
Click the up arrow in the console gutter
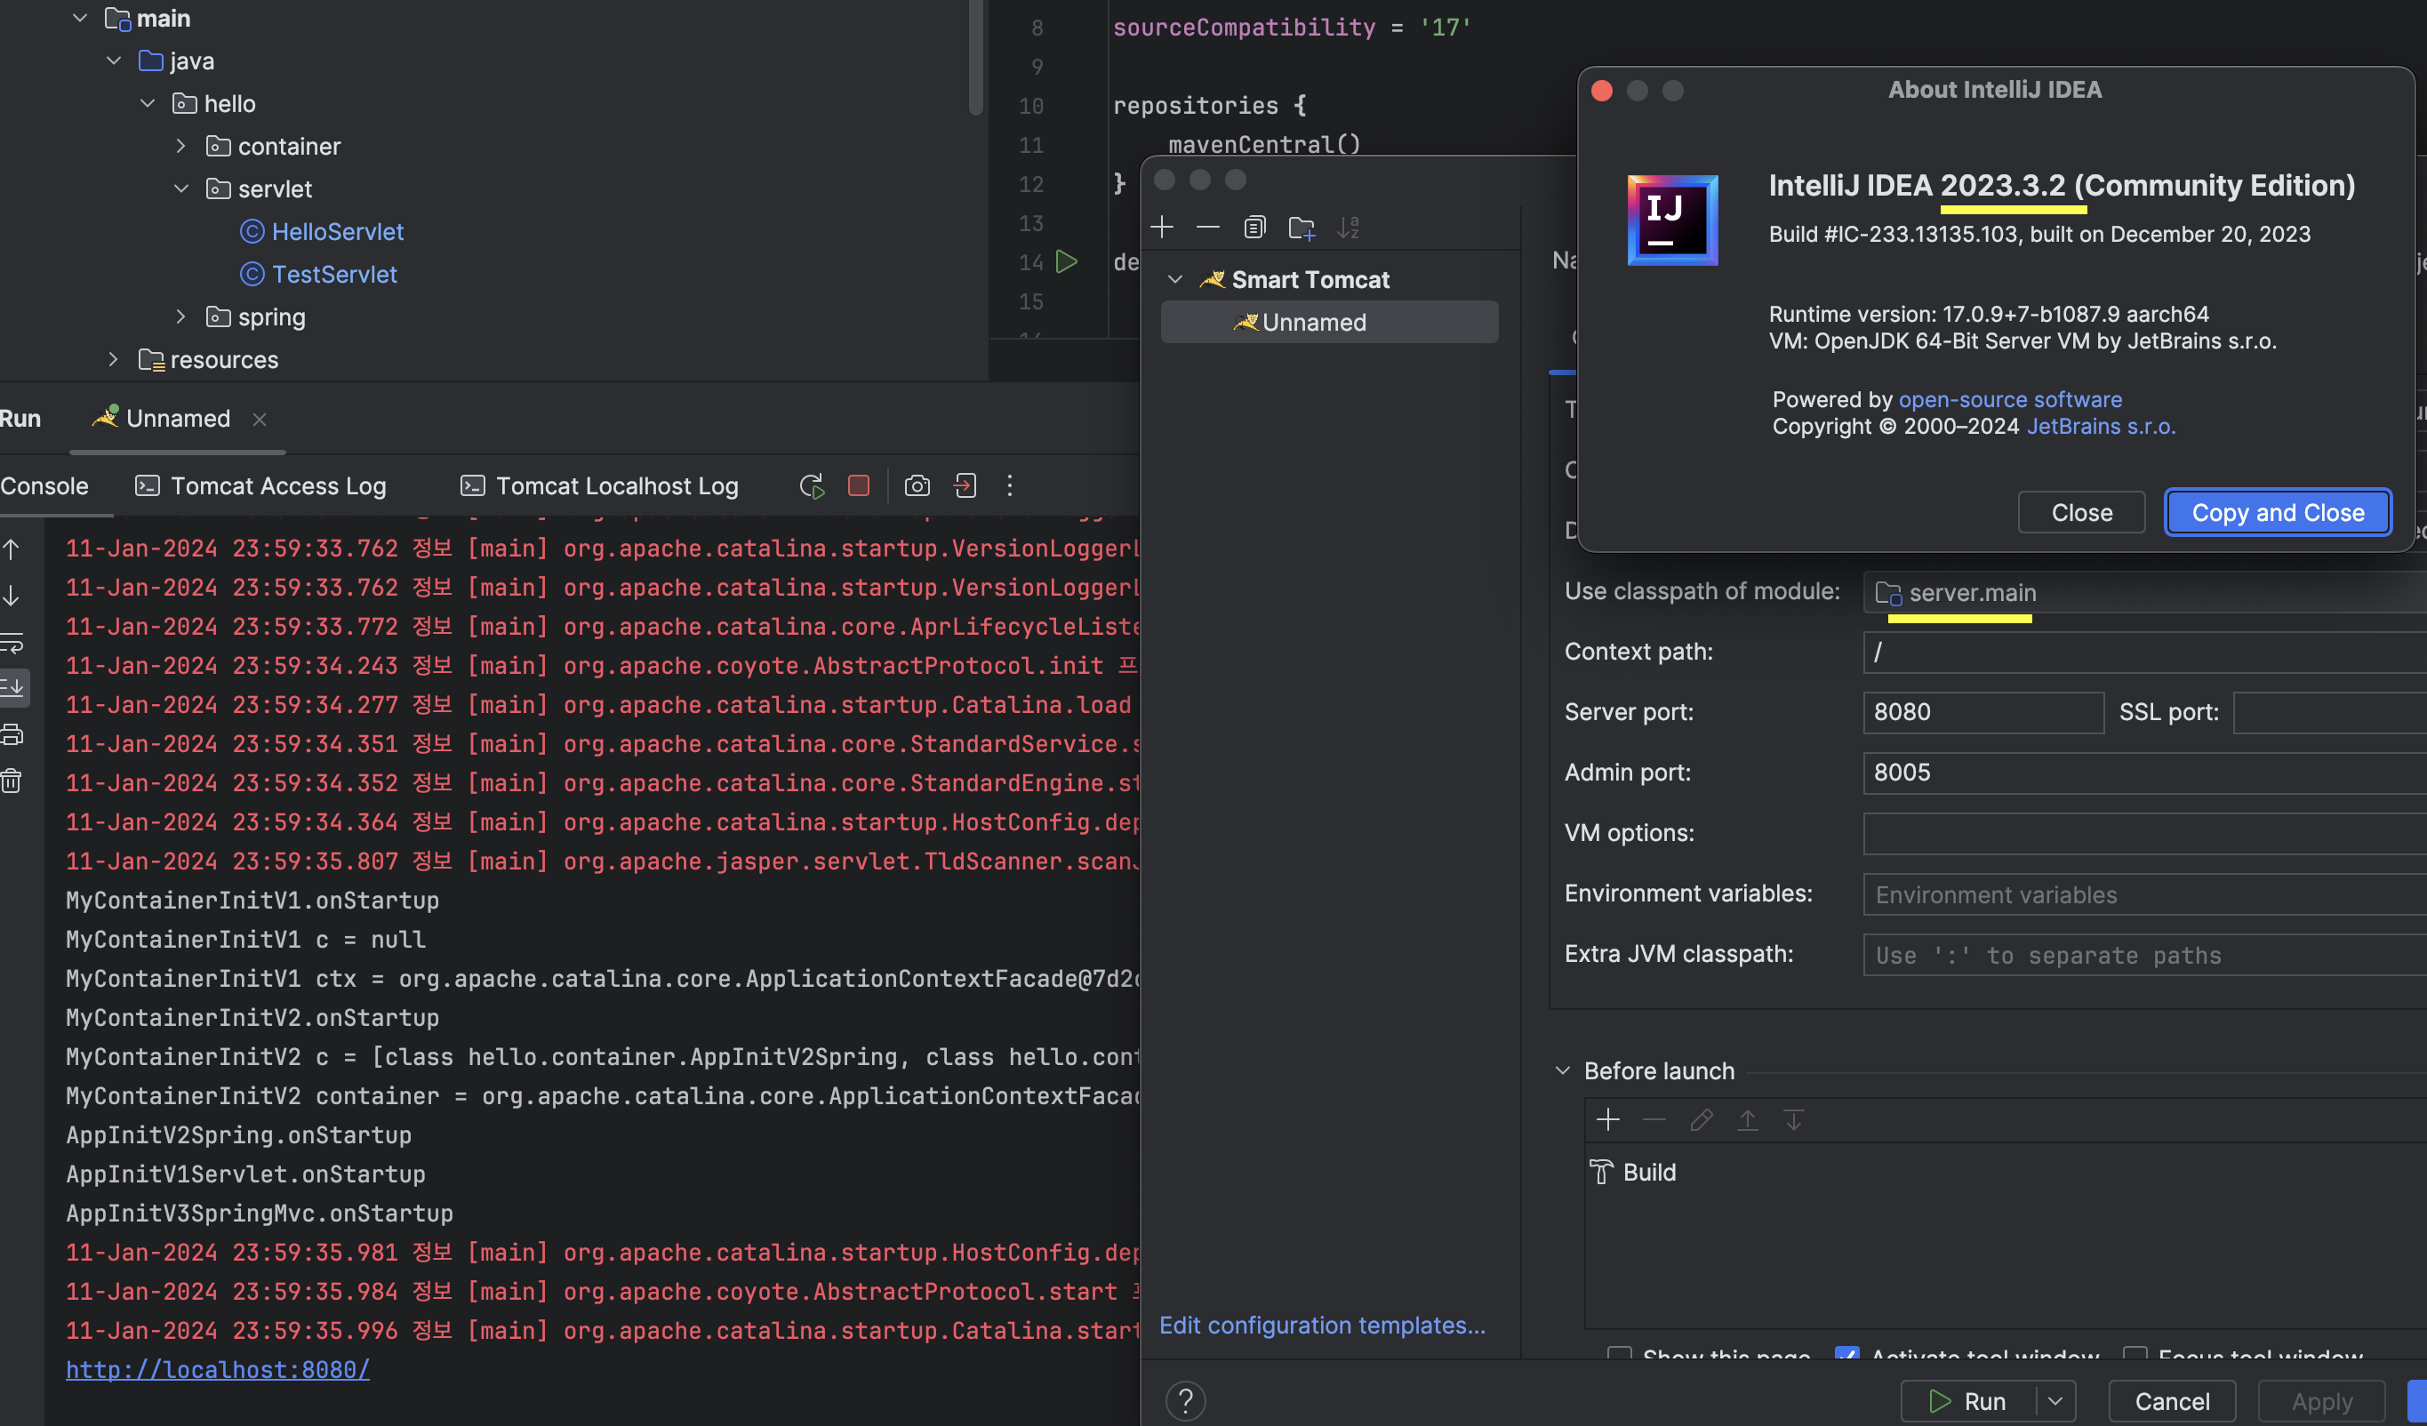pyautogui.click(x=12, y=549)
